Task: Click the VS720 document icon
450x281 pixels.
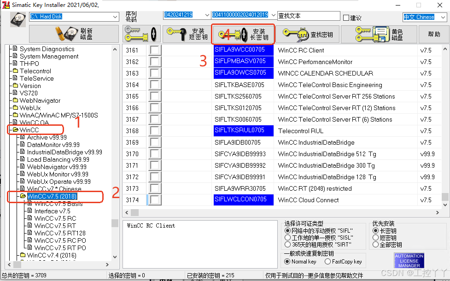Action: [16, 93]
